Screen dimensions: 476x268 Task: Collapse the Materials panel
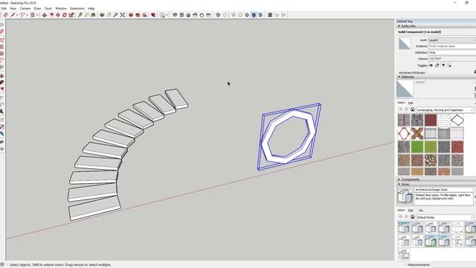tap(399, 77)
